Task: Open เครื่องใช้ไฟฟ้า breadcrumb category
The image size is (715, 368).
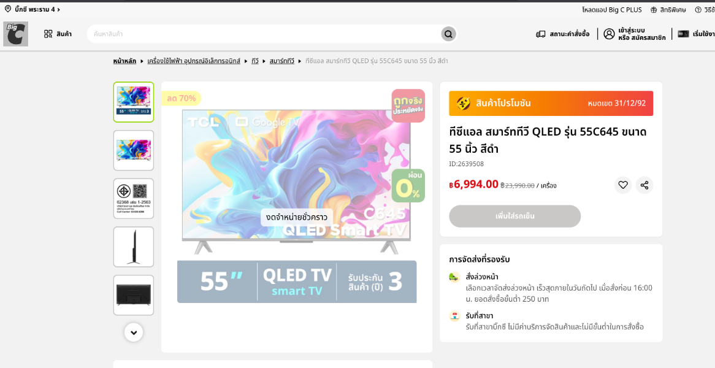Action: [194, 61]
